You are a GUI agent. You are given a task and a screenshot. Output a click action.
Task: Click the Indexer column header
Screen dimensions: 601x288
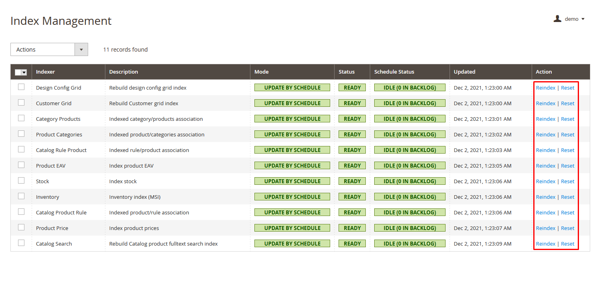coord(45,72)
